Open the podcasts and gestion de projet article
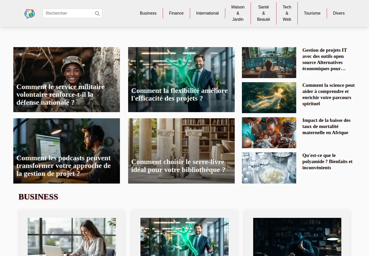 pyautogui.click(x=67, y=151)
